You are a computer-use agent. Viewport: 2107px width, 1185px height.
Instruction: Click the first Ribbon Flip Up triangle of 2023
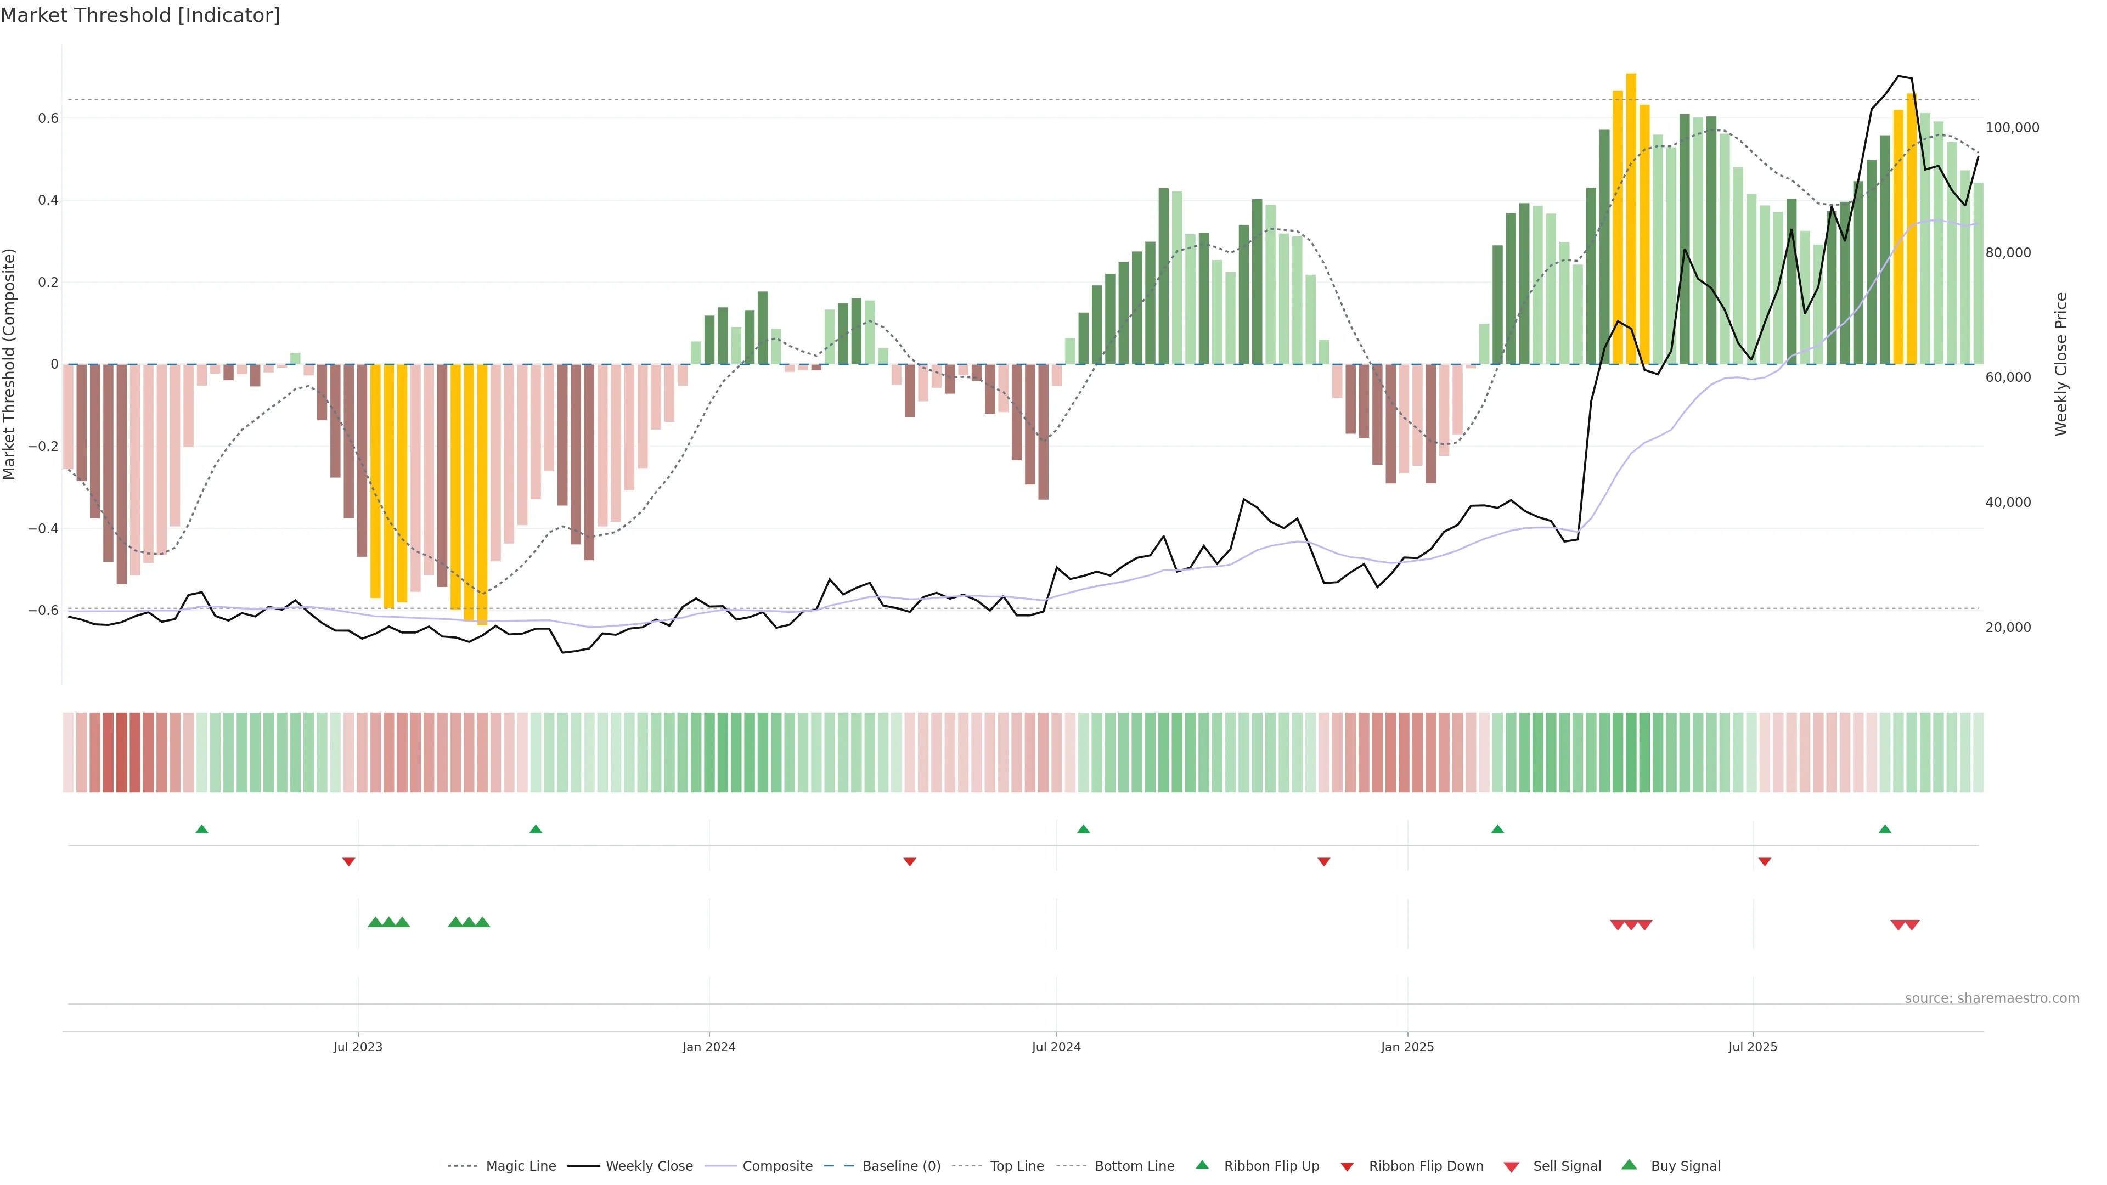click(202, 830)
